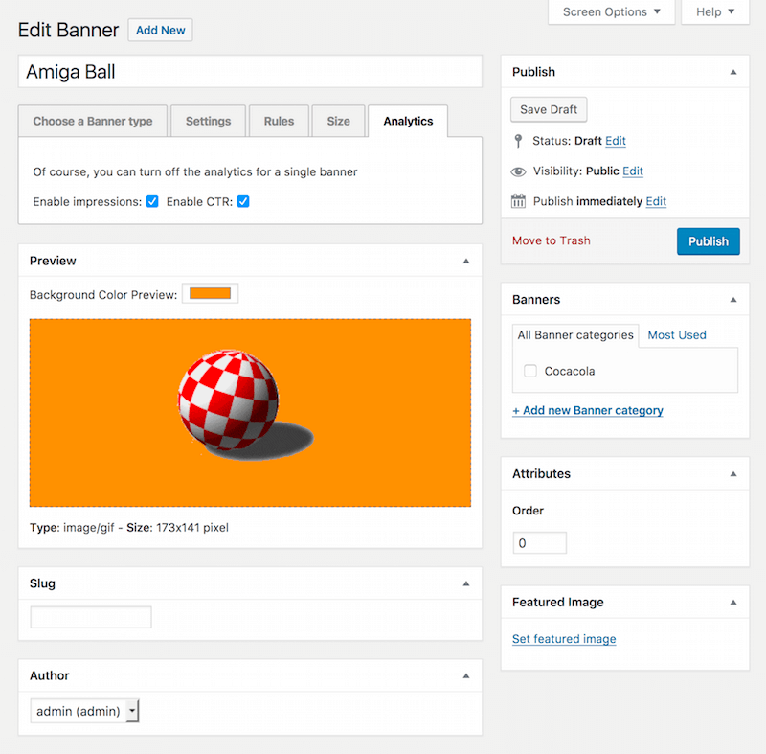
Task: Collapse the Preview panel using its triangle
Action: pos(466,261)
